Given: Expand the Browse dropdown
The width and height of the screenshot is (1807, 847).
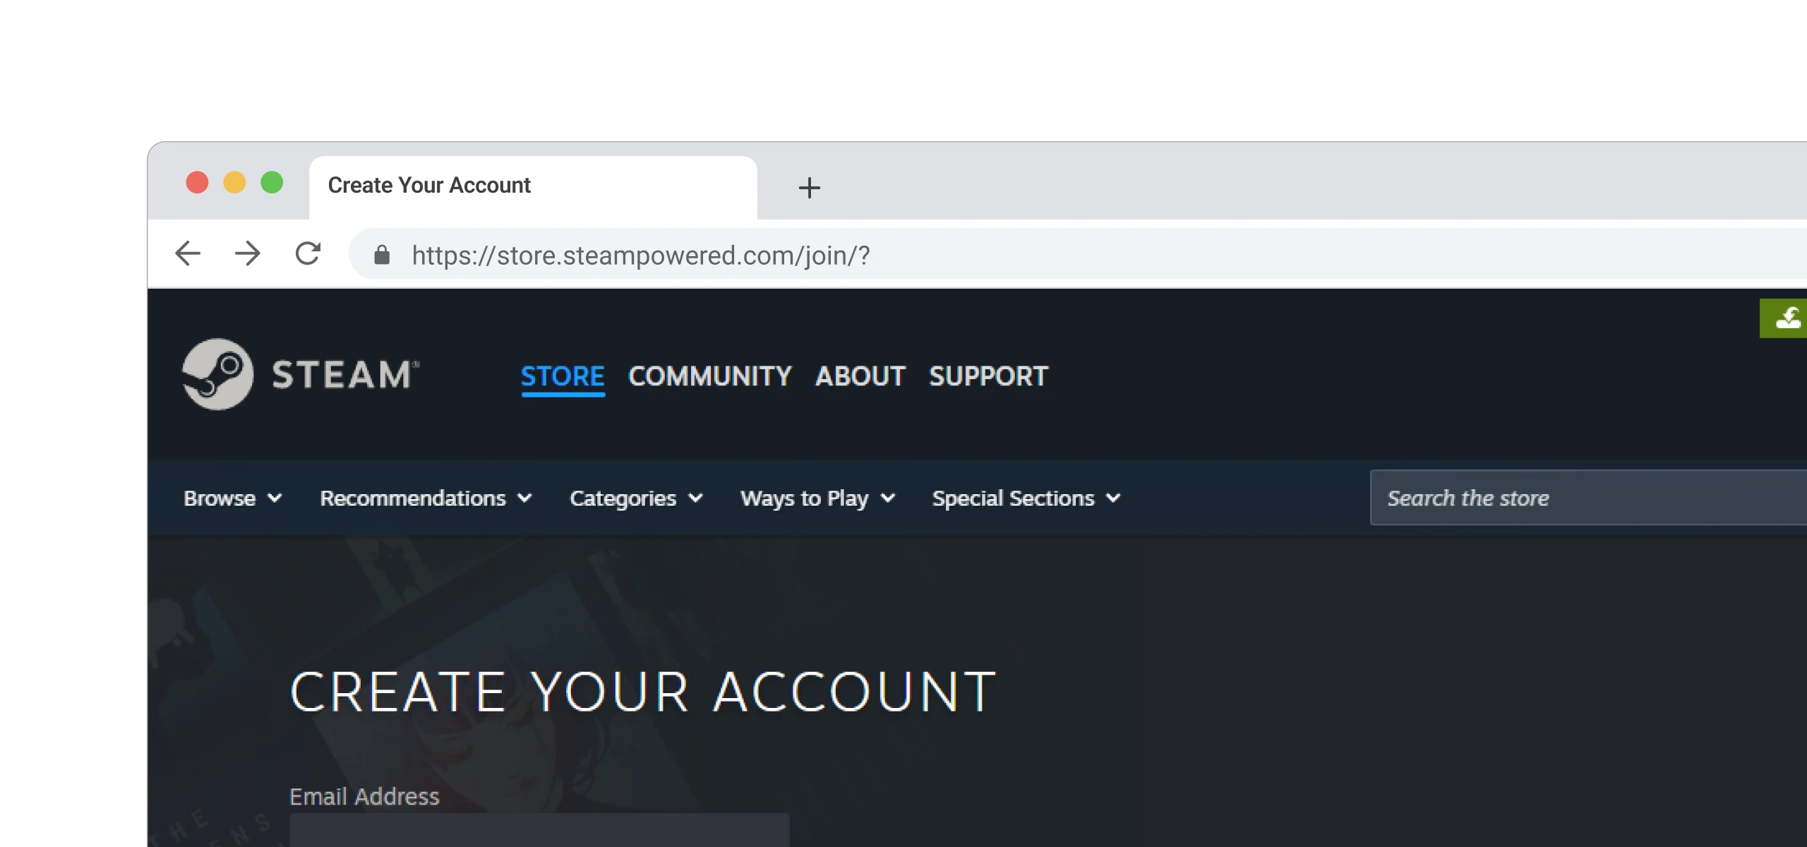Looking at the screenshot, I should click(232, 498).
